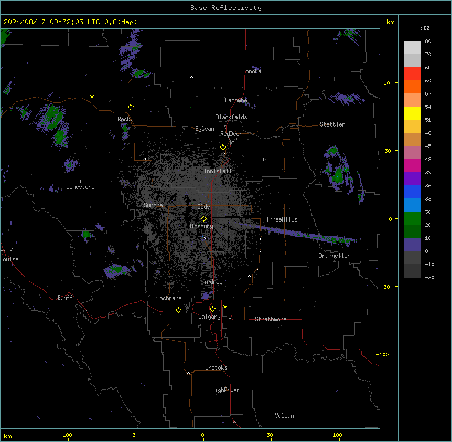This screenshot has height=442, width=452.
Task: Click the dBZ legend heading
Action: [x=425, y=28]
